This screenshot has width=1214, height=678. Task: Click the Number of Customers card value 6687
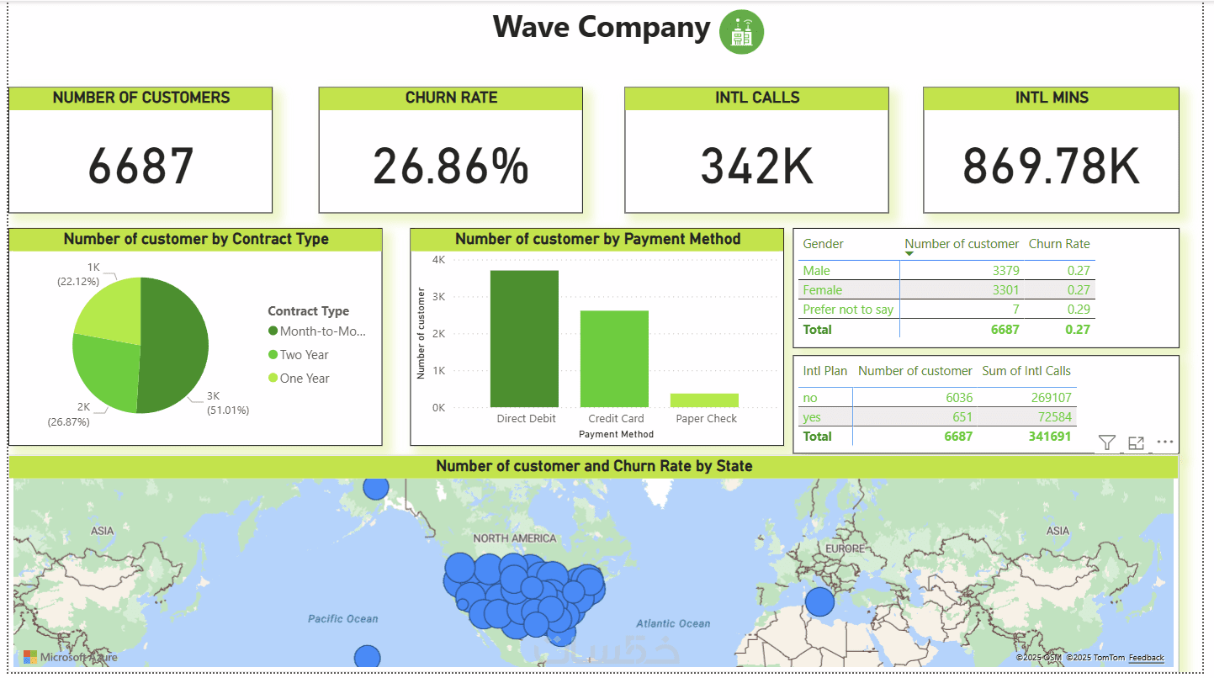(140, 166)
